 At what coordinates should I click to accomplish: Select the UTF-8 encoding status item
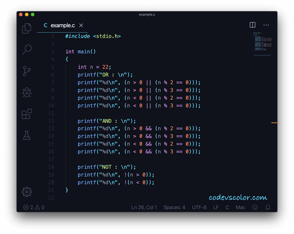(x=199, y=207)
